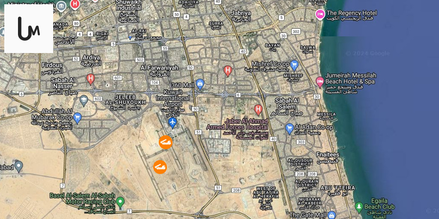Viewport: 439px width, 219px height.
Task: Select the Basel Al-Salem Motor Racing Club pin
Action: pos(120,202)
